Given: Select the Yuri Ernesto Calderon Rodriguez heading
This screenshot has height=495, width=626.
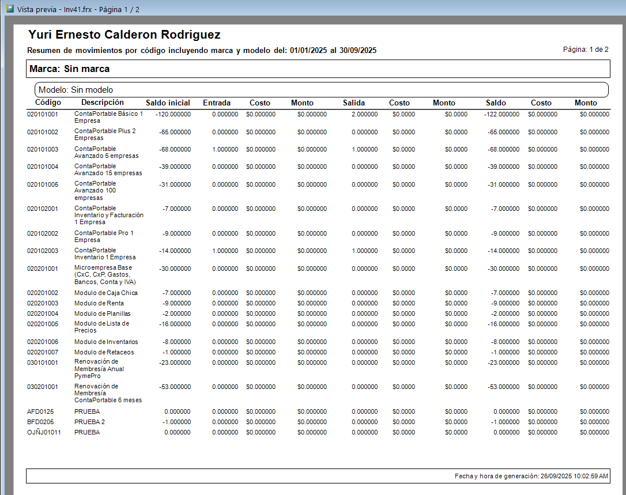Looking at the screenshot, I should click(124, 35).
